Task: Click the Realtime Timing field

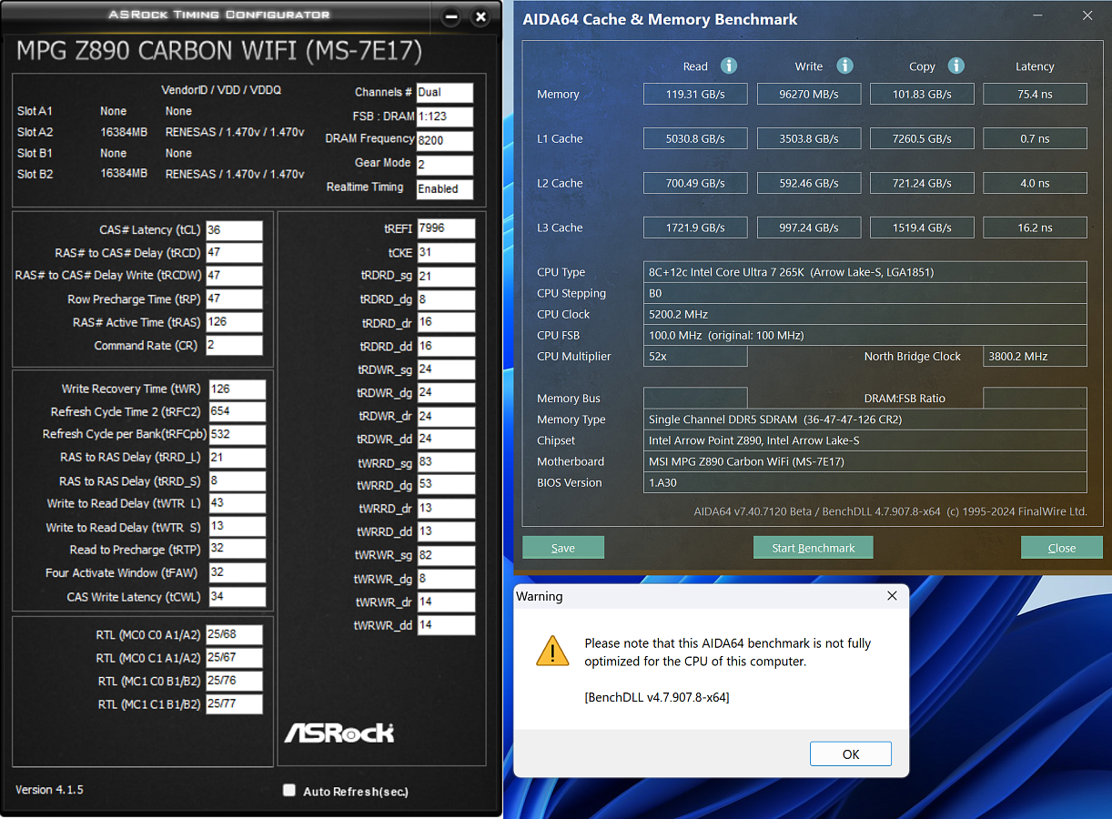Action: [445, 188]
